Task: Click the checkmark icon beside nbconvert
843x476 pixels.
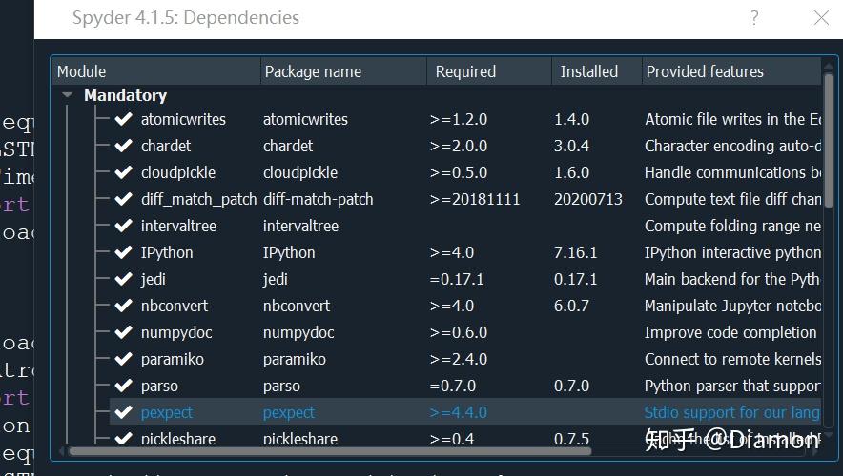Action: coord(124,306)
